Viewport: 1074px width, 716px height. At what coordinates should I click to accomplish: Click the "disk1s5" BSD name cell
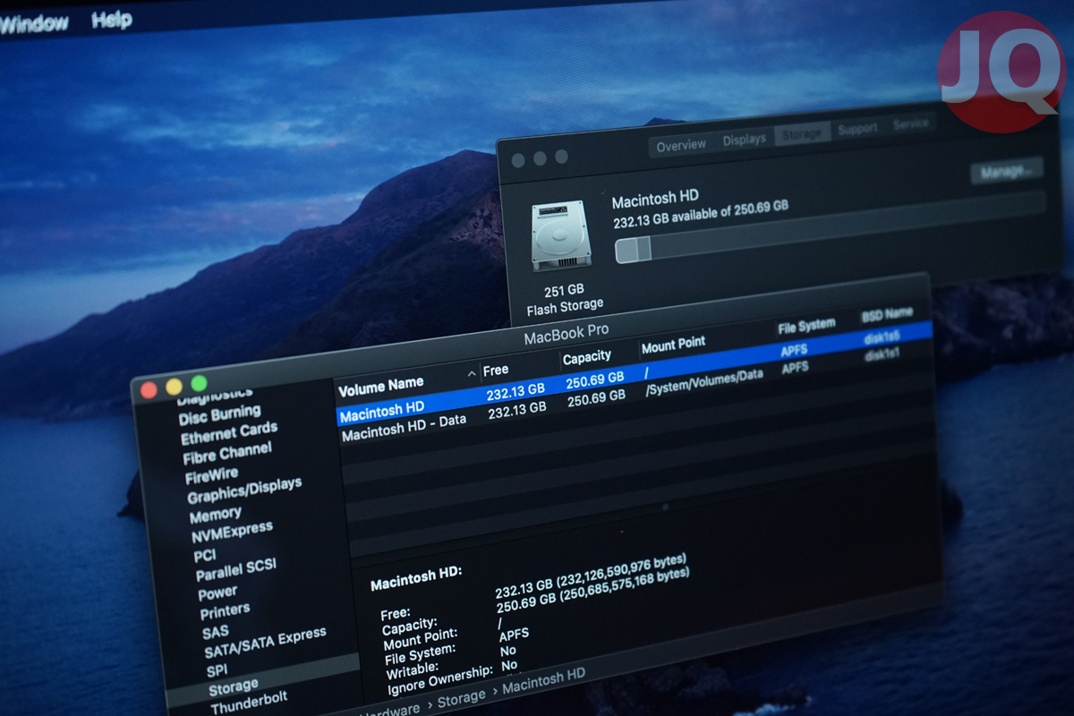click(x=882, y=336)
